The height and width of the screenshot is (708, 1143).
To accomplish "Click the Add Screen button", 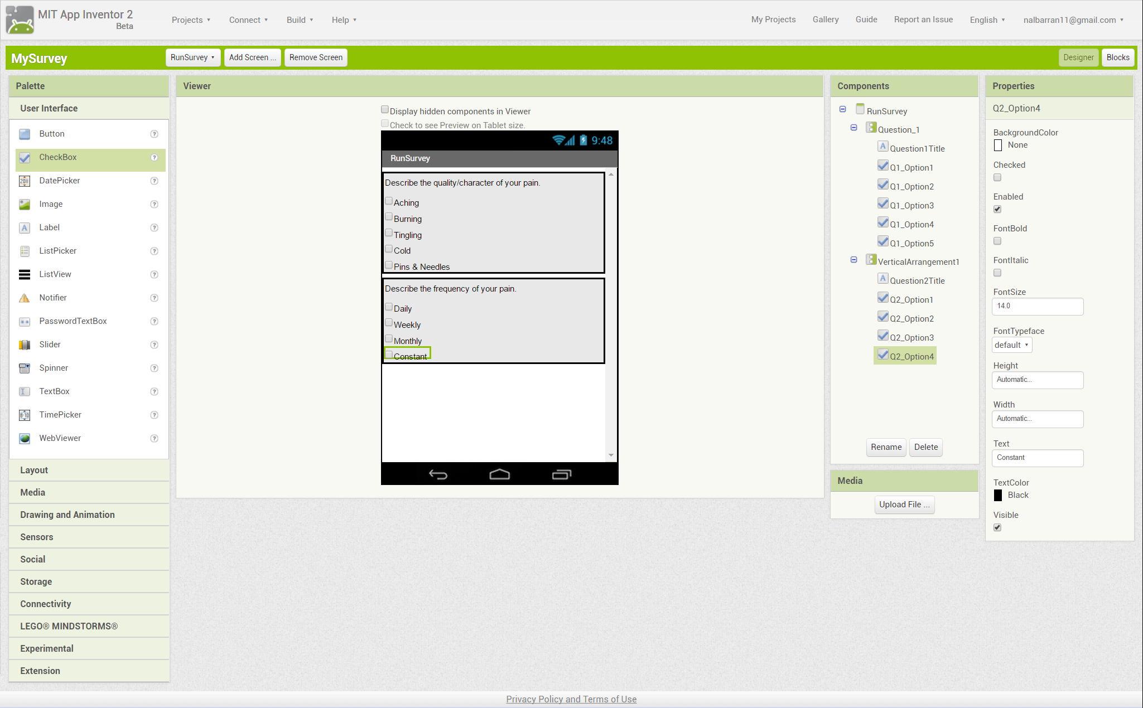I will [252, 57].
